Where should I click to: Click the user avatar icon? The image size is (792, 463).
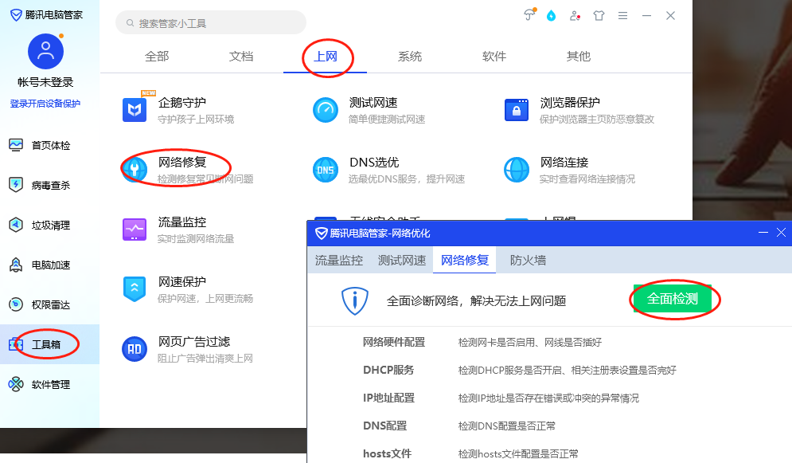tap(45, 51)
